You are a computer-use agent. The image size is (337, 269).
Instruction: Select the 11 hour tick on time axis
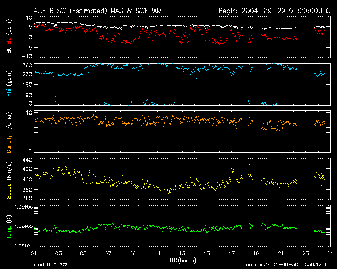(157, 254)
